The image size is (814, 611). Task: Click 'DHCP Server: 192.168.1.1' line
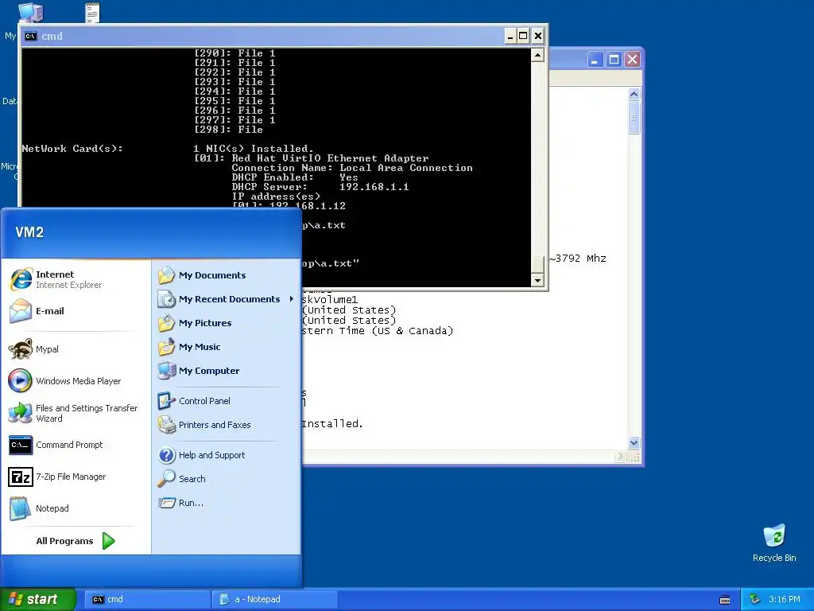(320, 186)
